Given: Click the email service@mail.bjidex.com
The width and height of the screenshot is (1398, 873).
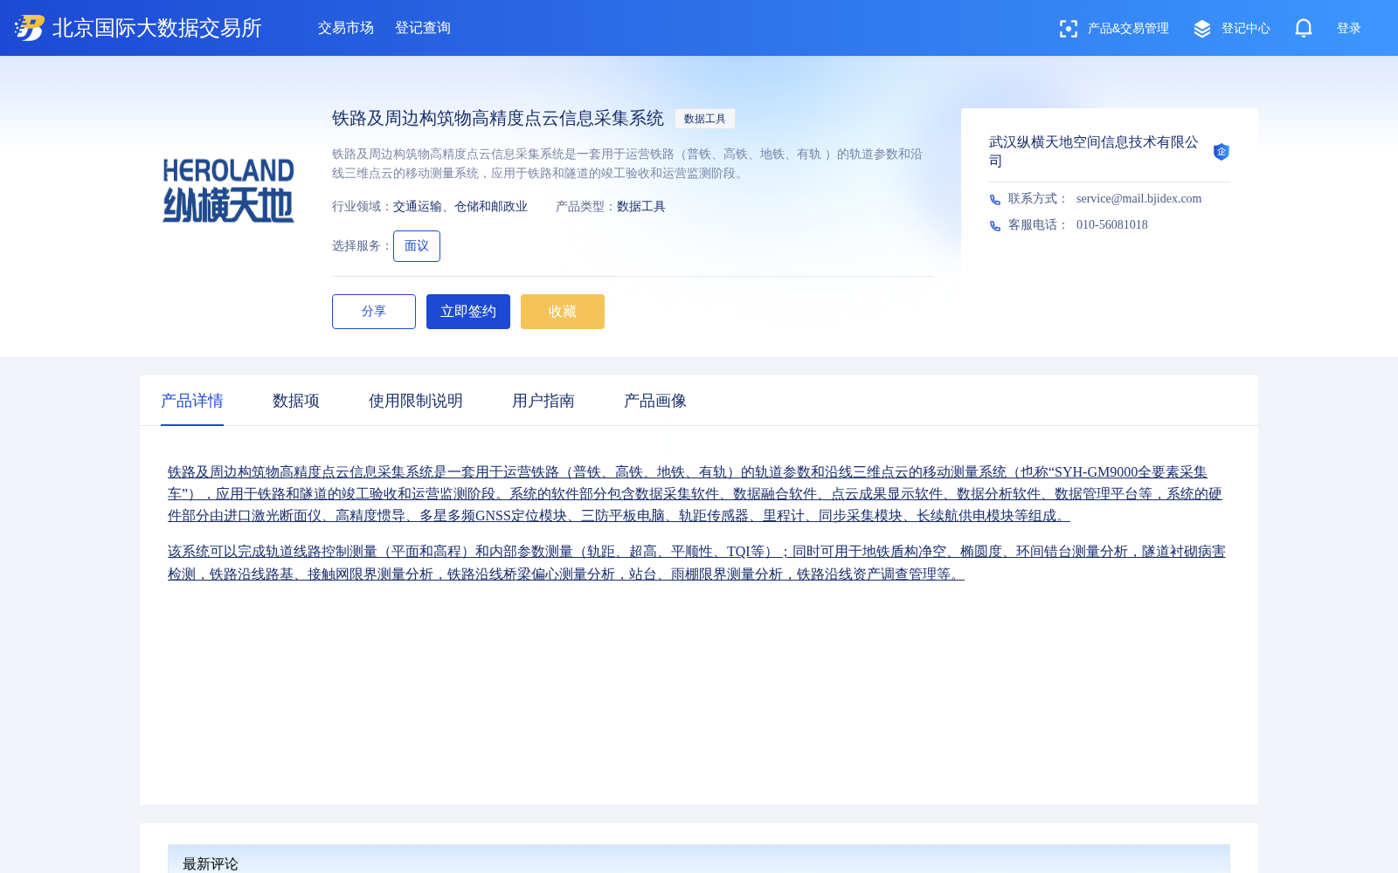Looking at the screenshot, I should tap(1138, 199).
